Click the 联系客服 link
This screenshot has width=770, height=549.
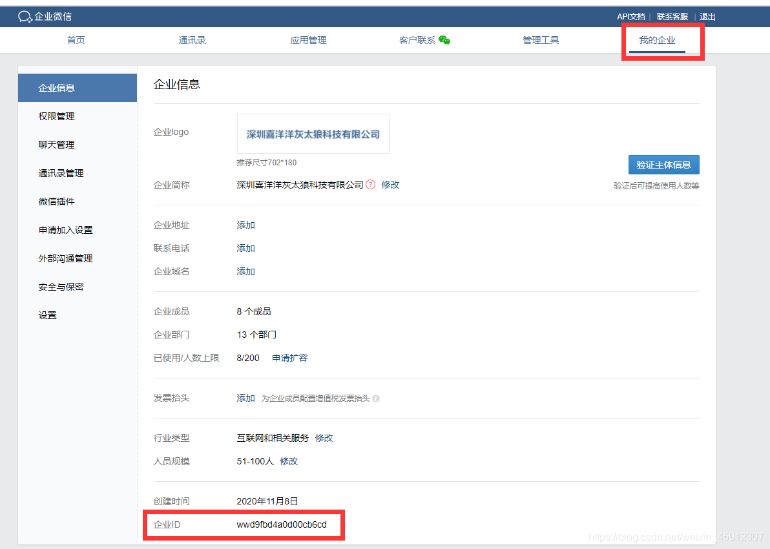(672, 17)
